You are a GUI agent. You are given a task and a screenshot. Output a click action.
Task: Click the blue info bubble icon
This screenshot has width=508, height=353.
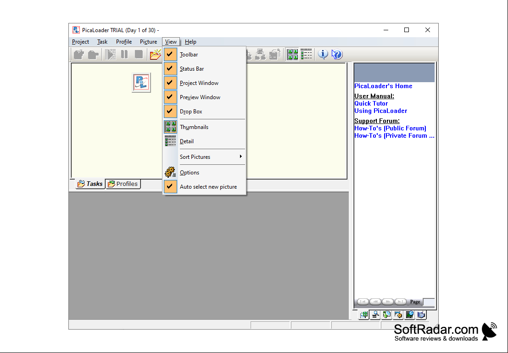(323, 55)
